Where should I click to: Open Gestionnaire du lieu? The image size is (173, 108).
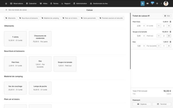point(99,3)
